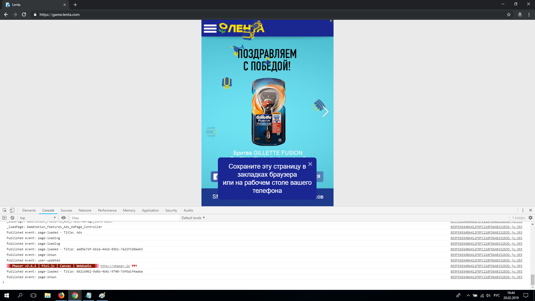Go back to the previous page
The image size is (535, 301).
(x=6, y=14)
